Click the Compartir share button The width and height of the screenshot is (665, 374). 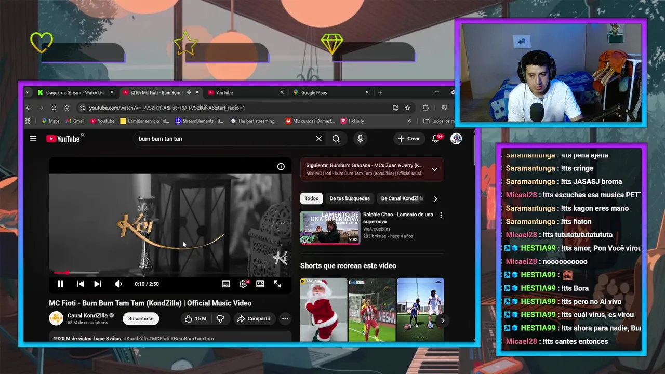point(254,318)
